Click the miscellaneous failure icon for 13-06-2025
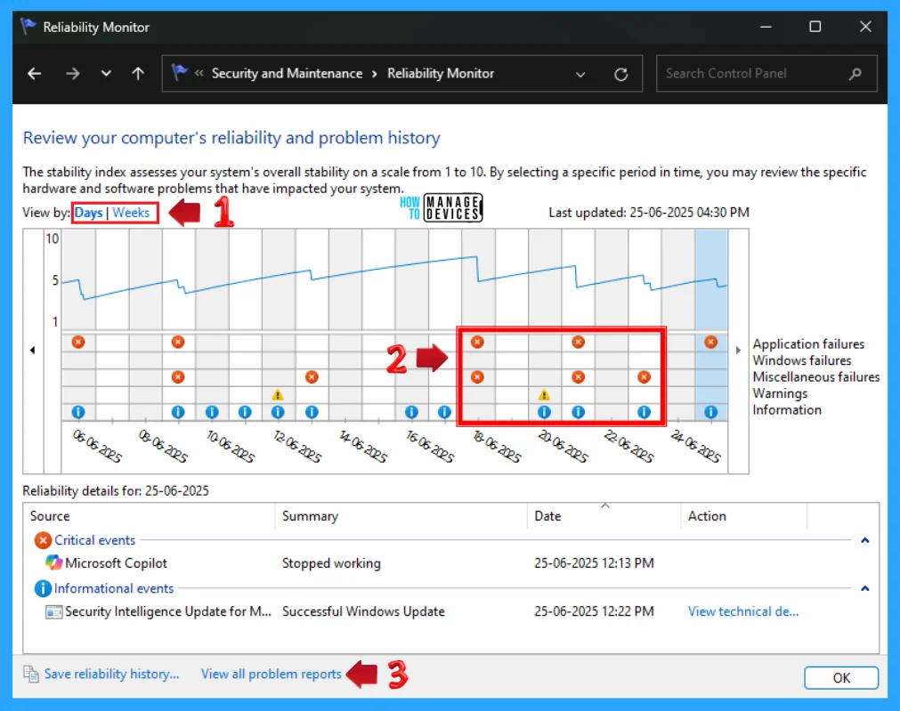This screenshot has width=900, height=711. [x=312, y=377]
